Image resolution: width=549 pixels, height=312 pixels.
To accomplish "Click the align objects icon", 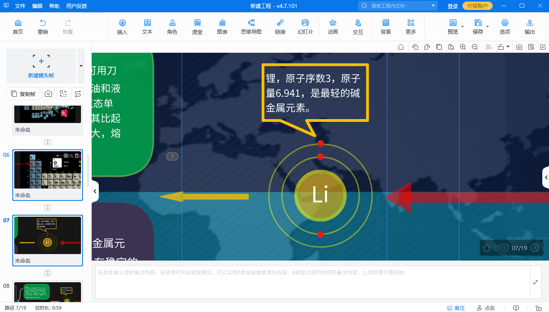I will click(489, 47).
